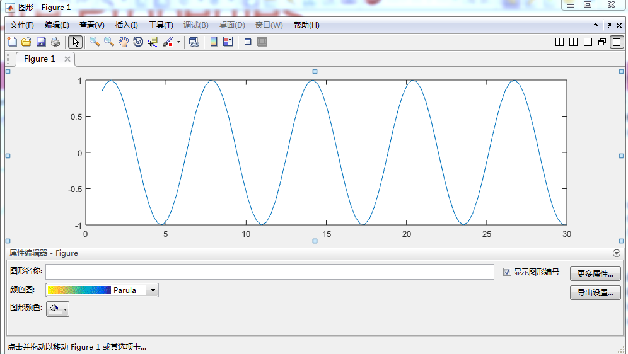628x354 pixels.
Task: Open the 插入(I) menu
Action: pos(126,25)
